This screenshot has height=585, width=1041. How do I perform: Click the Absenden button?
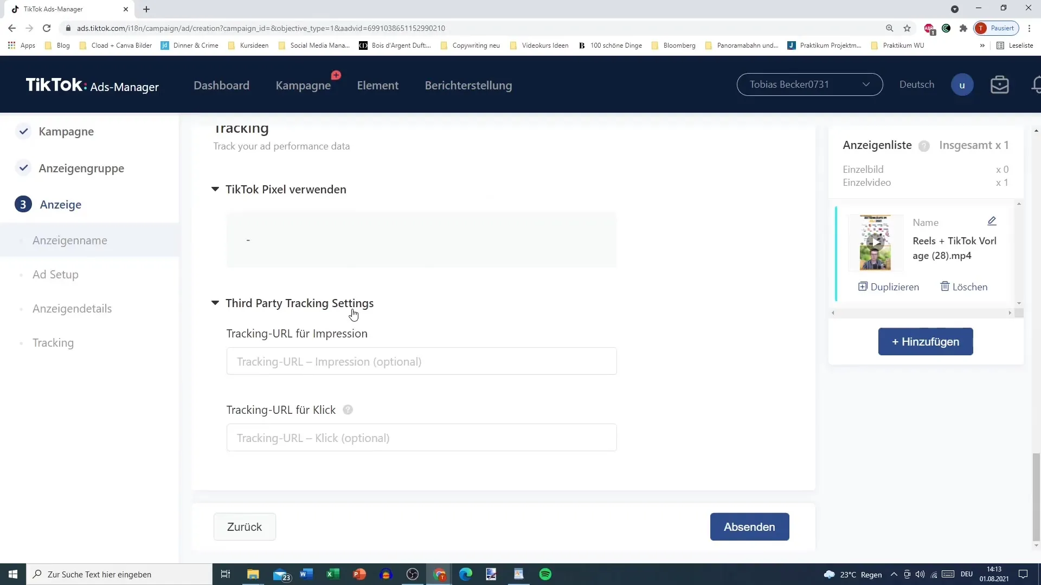click(749, 526)
